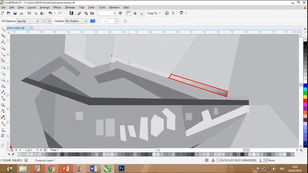Open the Window menu

coord(114,8)
